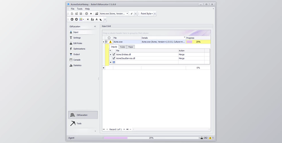Select the Acme.exe file cell
Screen dimensions: 282x143
click(x=127, y=42)
